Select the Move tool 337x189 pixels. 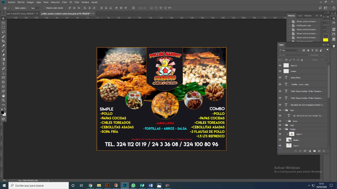[x=3, y=18]
